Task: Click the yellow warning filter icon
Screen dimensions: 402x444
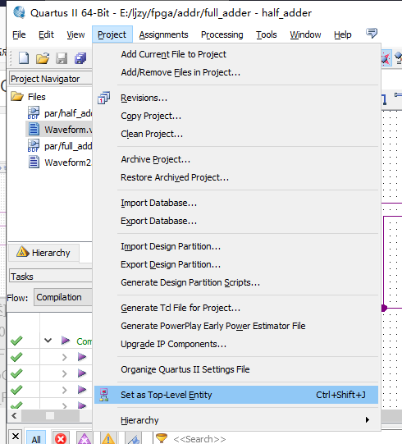Action: coord(108,439)
